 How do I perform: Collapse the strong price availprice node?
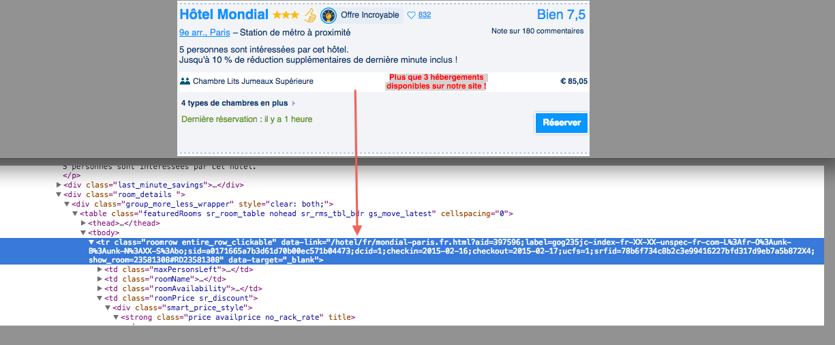pos(116,317)
